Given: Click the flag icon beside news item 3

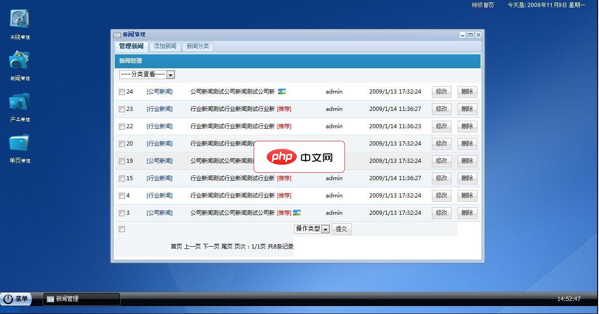Looking at the screenshot, I should (x=298, y=212).
